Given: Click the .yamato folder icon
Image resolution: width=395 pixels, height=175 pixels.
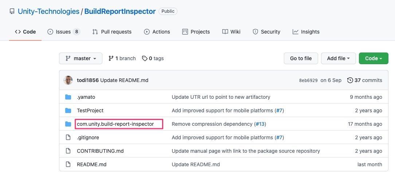Looking at the screenshot, I should (68, 97).
